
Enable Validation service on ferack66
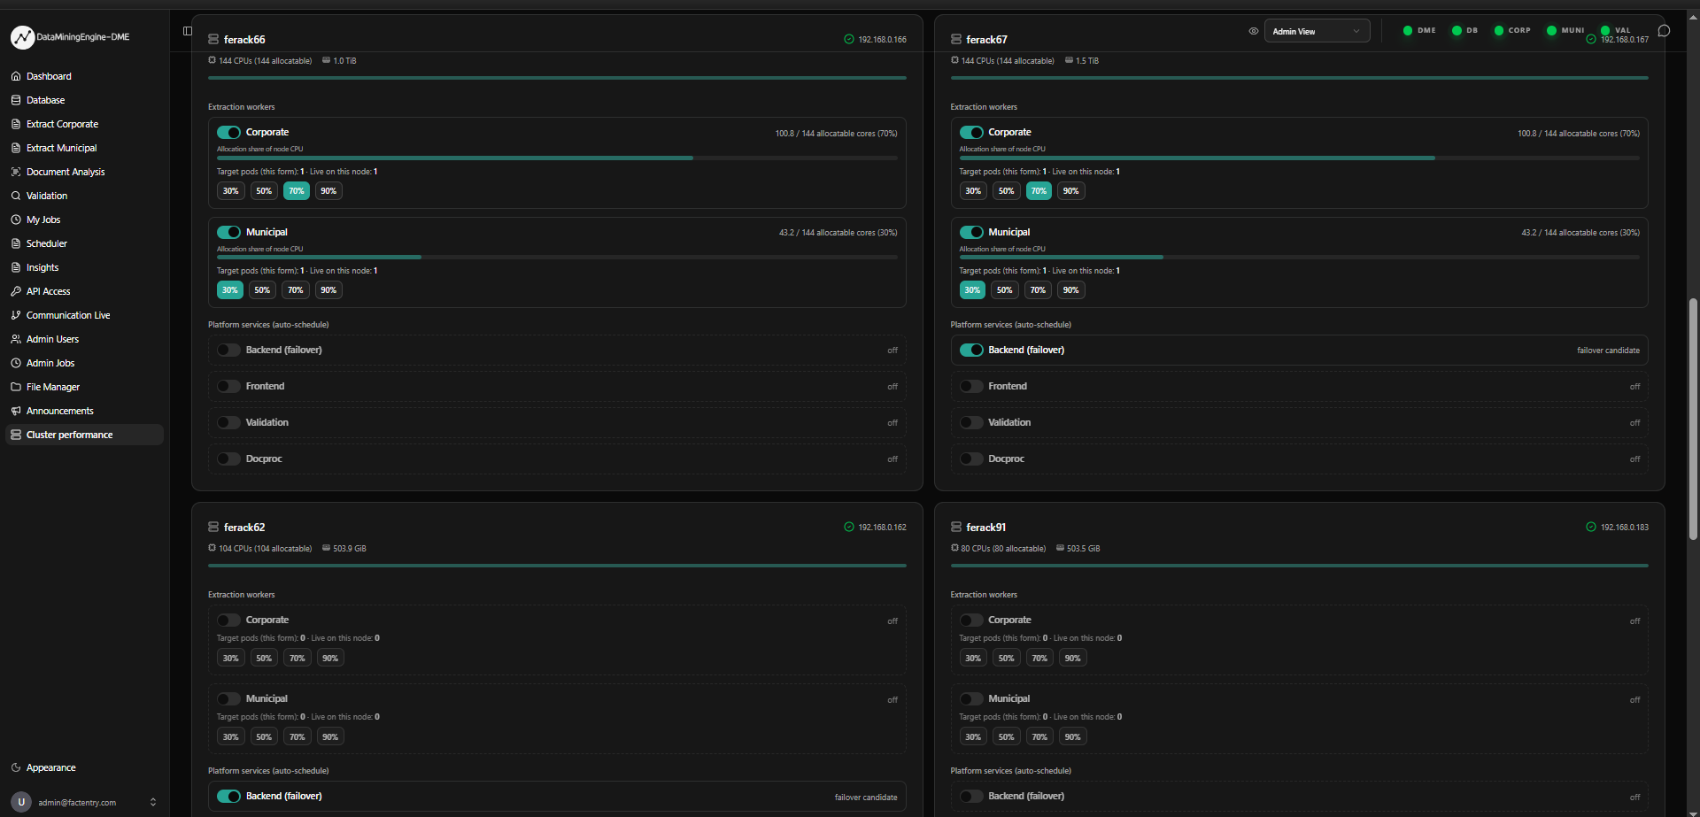tap(228, 422)
